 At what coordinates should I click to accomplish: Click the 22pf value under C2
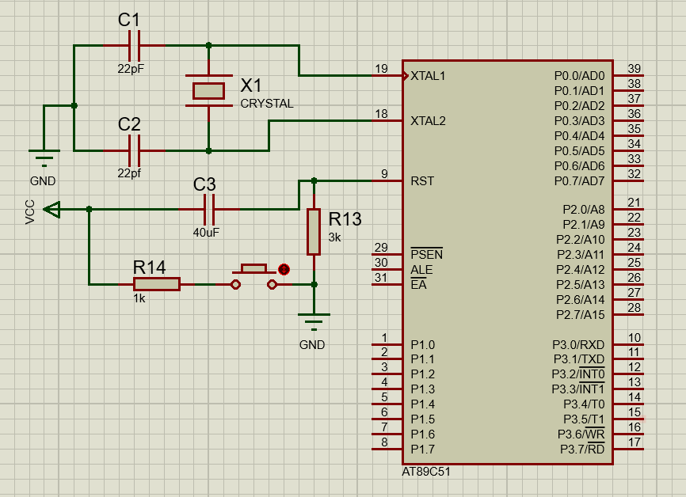129,173
